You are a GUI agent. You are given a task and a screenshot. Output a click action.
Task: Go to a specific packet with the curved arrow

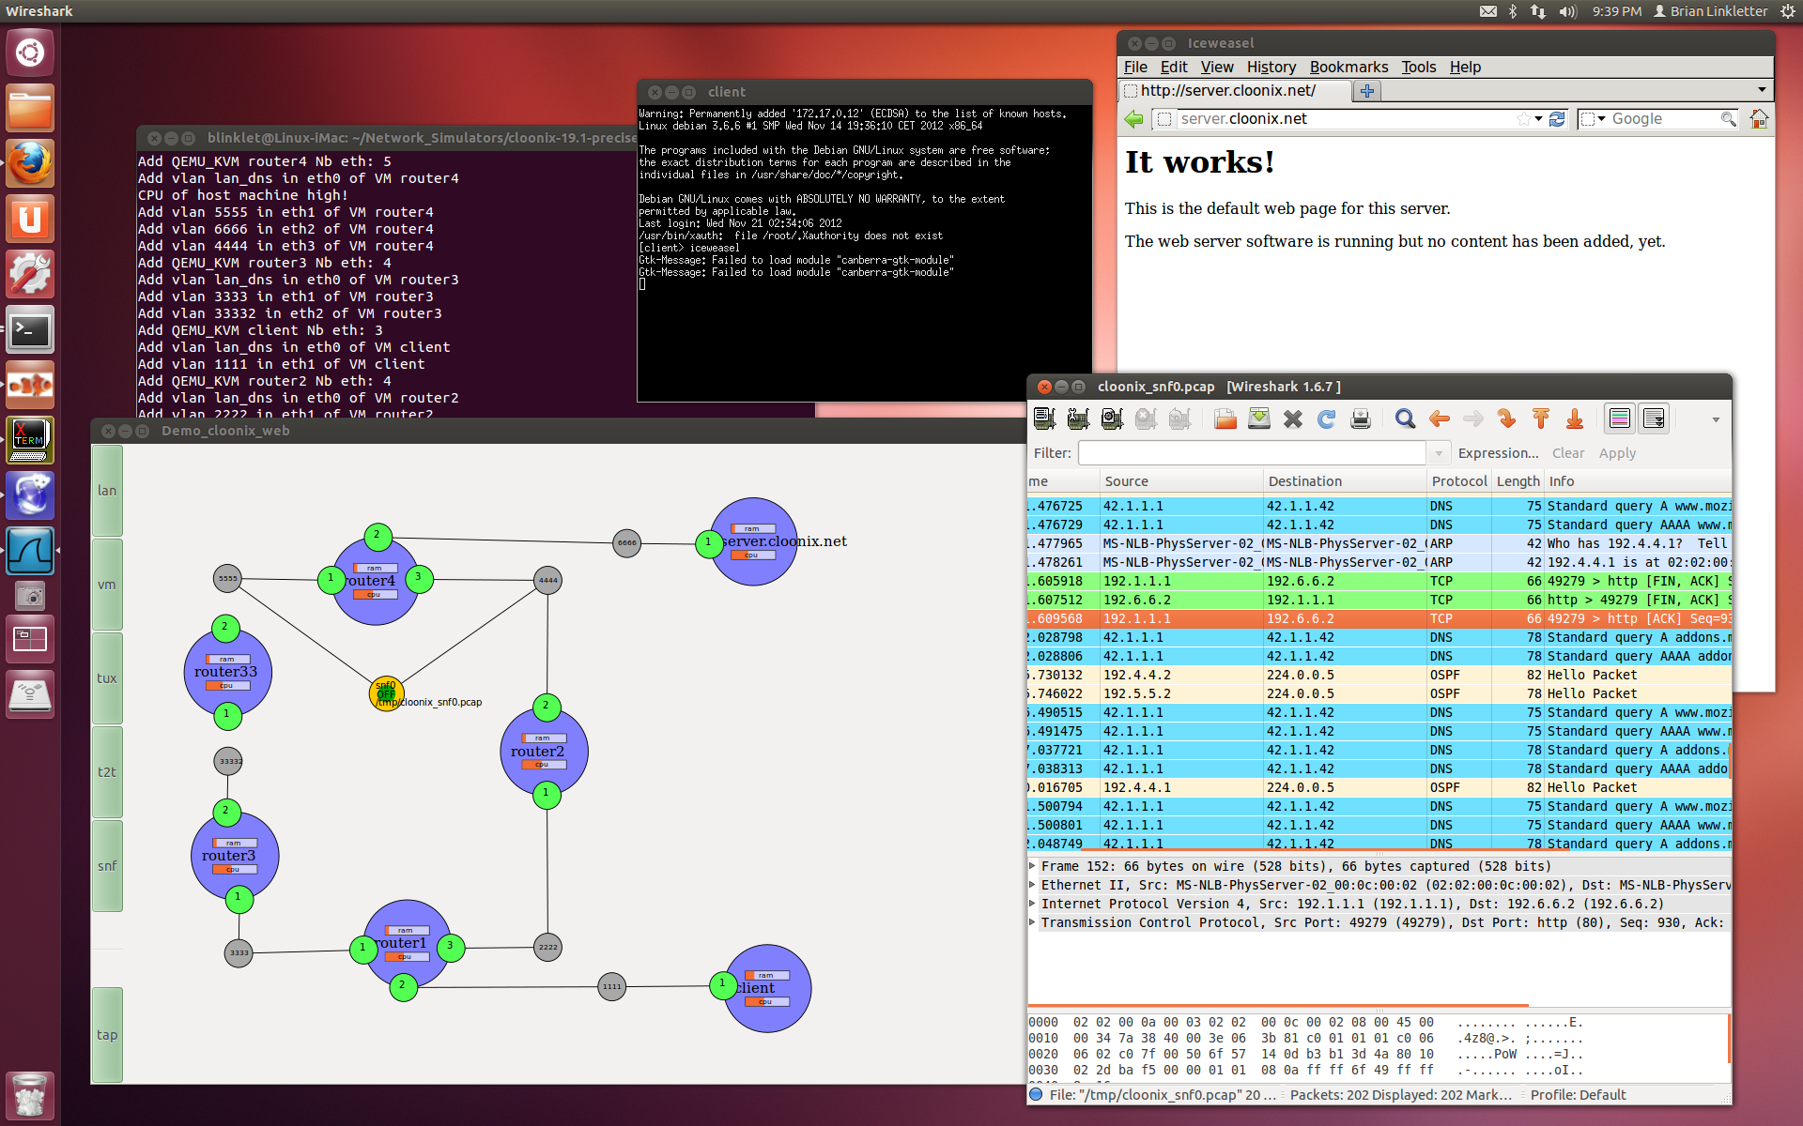pyautogui.click(x=1506, y=419)
